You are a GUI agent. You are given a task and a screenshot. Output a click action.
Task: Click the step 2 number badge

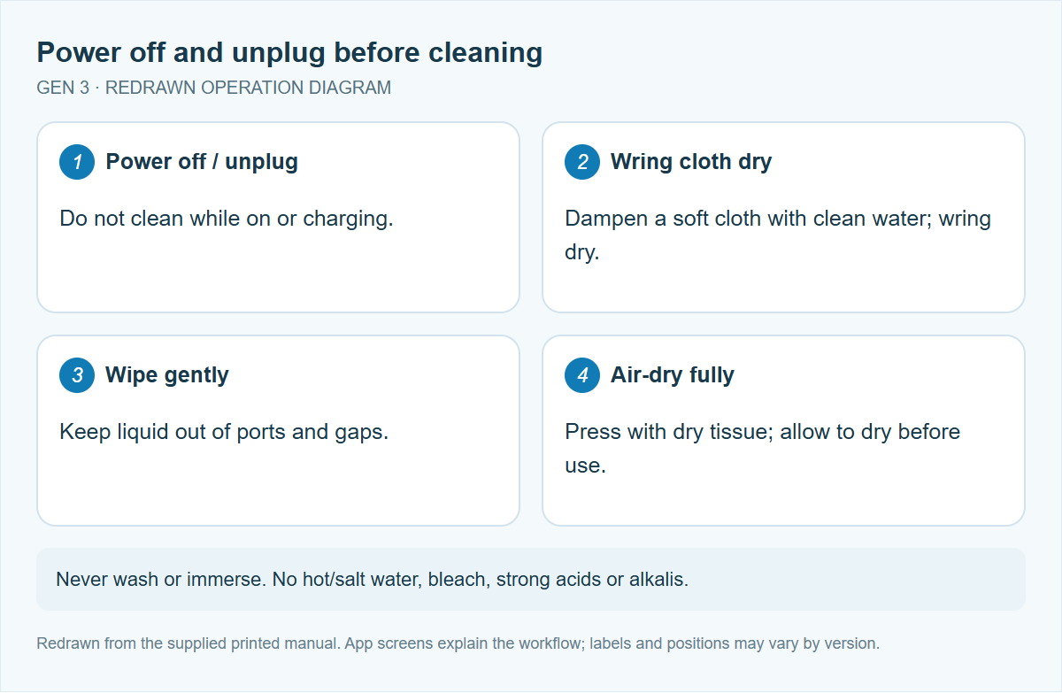[582, 162]
